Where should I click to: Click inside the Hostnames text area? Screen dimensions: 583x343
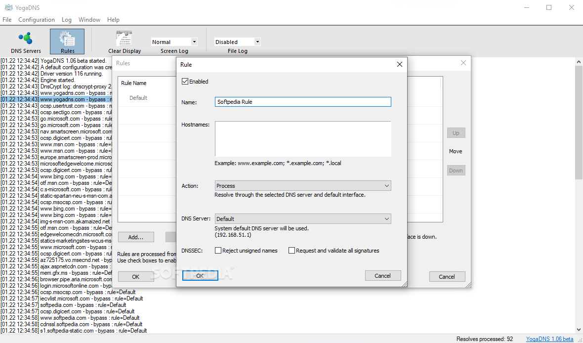point(302,138)
